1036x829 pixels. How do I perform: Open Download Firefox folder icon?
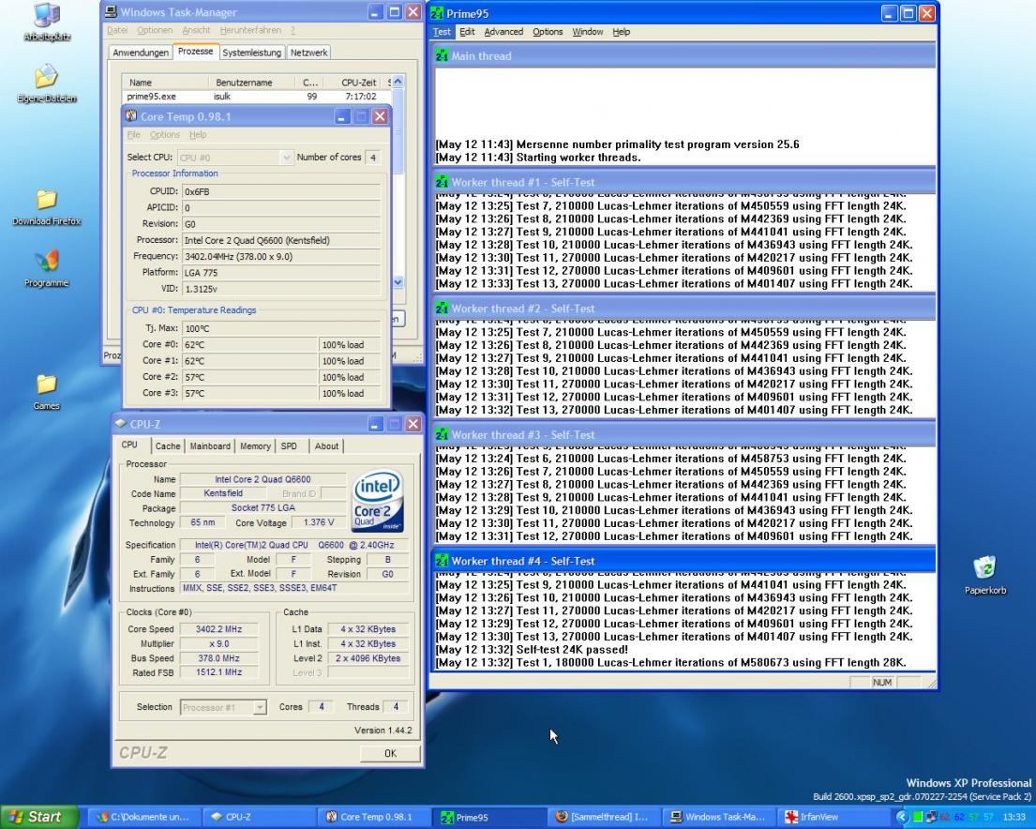(x=47, y=199)
